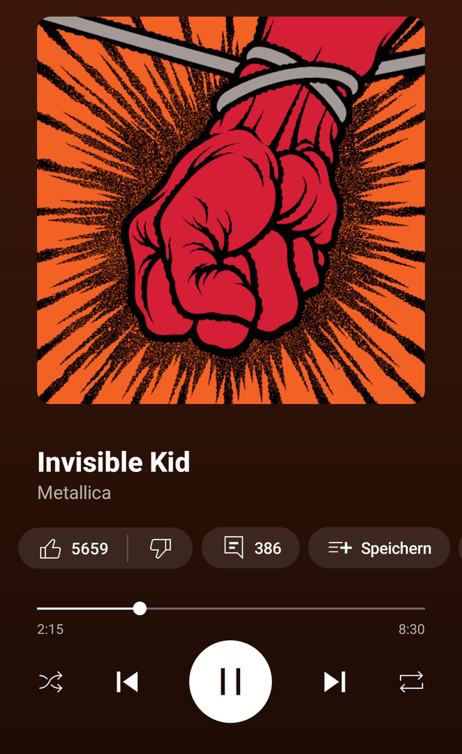Skip to the next track
The image size is (462, 754).
coord(335,681)
